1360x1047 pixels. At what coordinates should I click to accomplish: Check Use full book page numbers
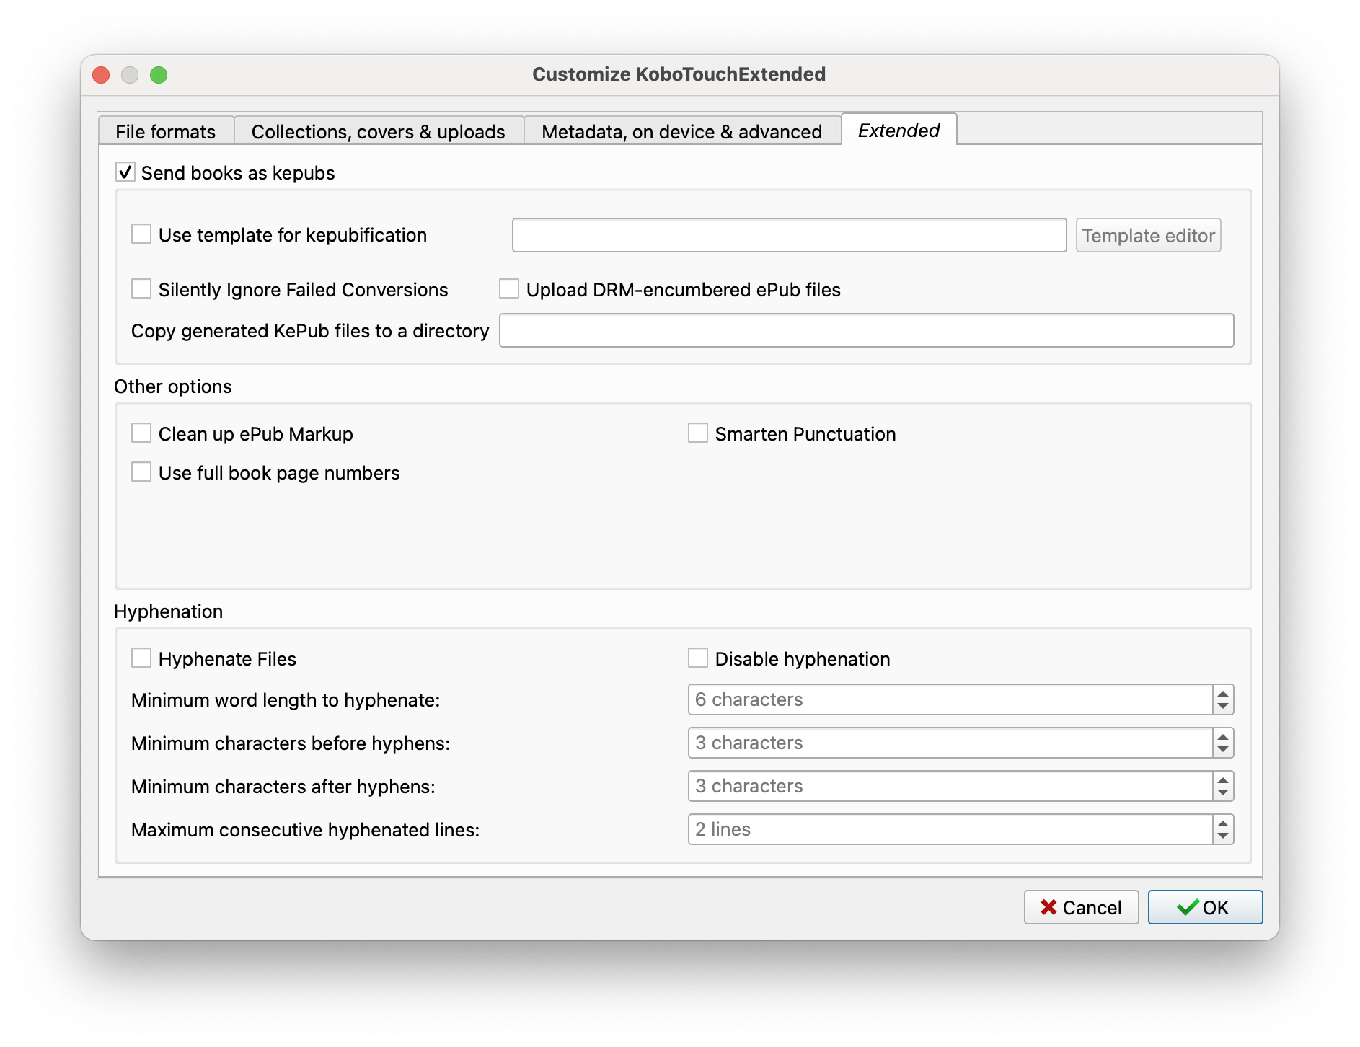(x=141, y=472)
